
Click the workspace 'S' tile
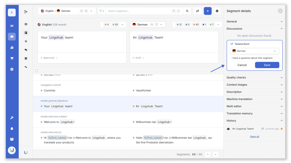[x=12, y=12]
